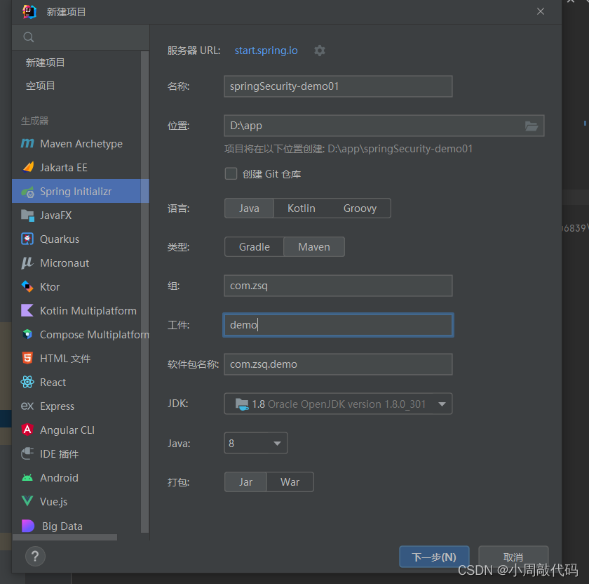Click the Compose Multiplatform icon
The height and width of the screenshot is (584, 589).
(x=27, y=334)
